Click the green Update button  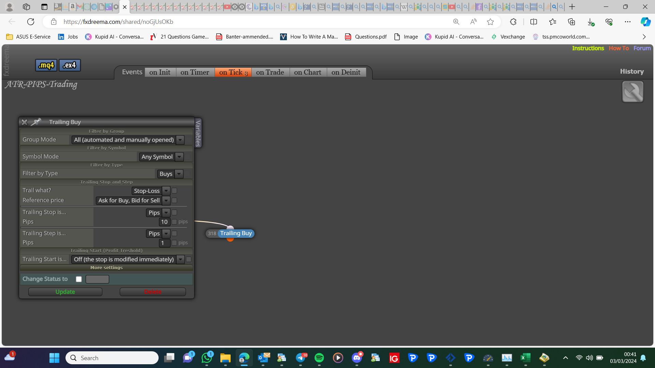[65, 292]
